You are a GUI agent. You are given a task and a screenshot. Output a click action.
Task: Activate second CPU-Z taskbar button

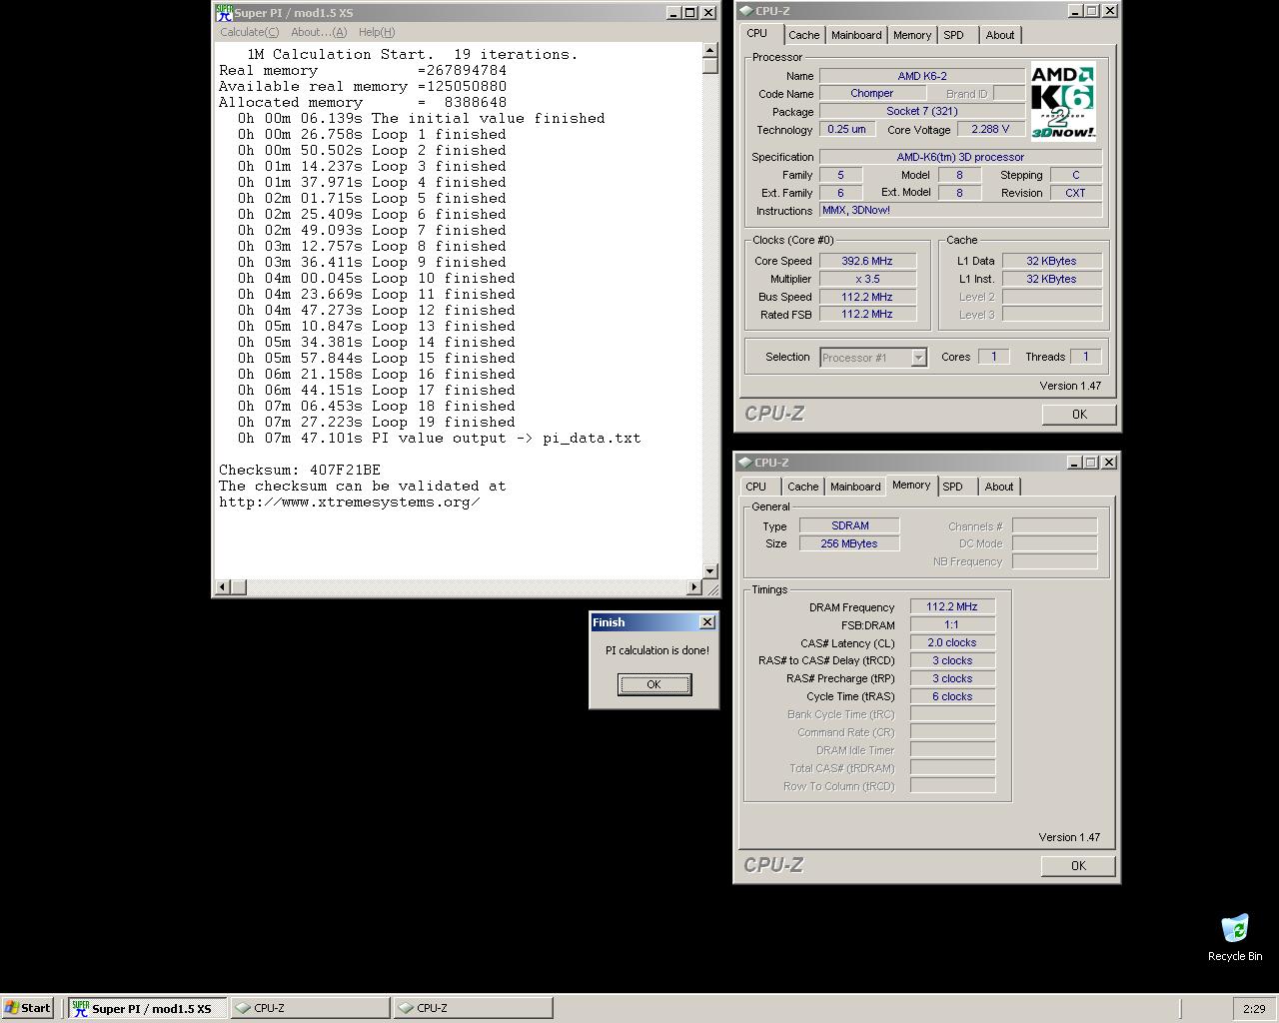(x=473, y=1008)
